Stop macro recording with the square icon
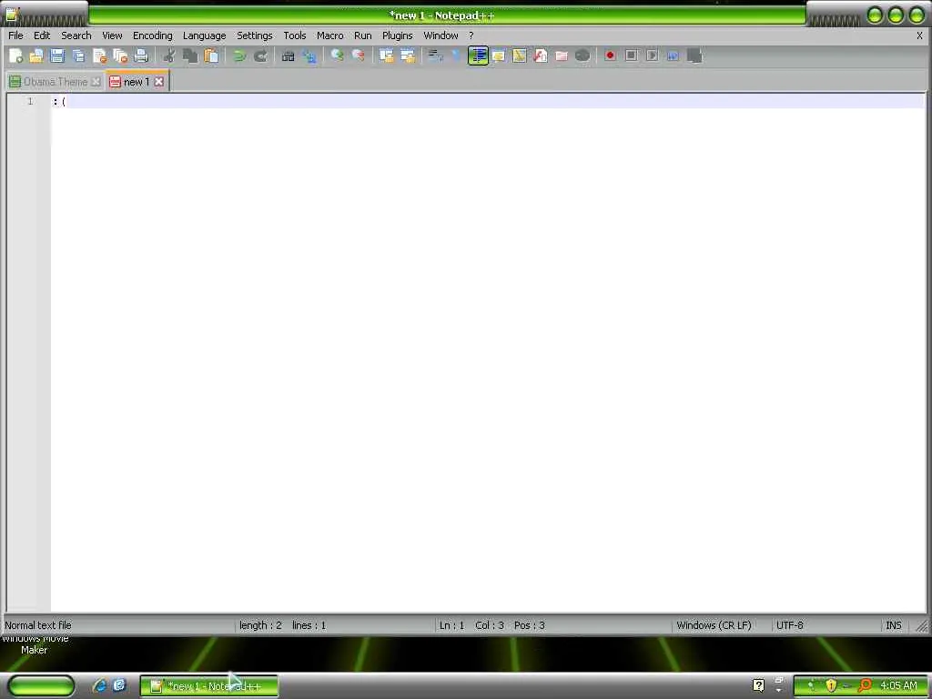The height and width of the screenshot is (699, 932). click(x=632, y=56)
